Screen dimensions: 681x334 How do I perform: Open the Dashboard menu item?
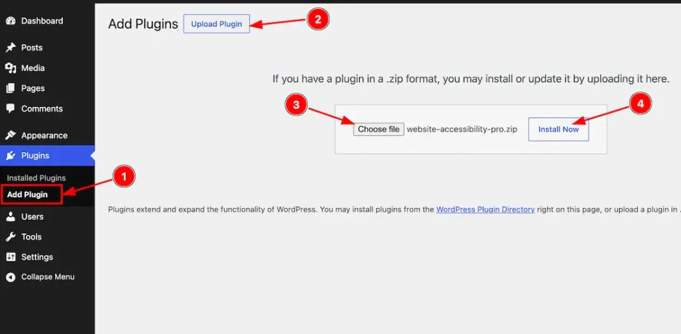coord(42,21)
